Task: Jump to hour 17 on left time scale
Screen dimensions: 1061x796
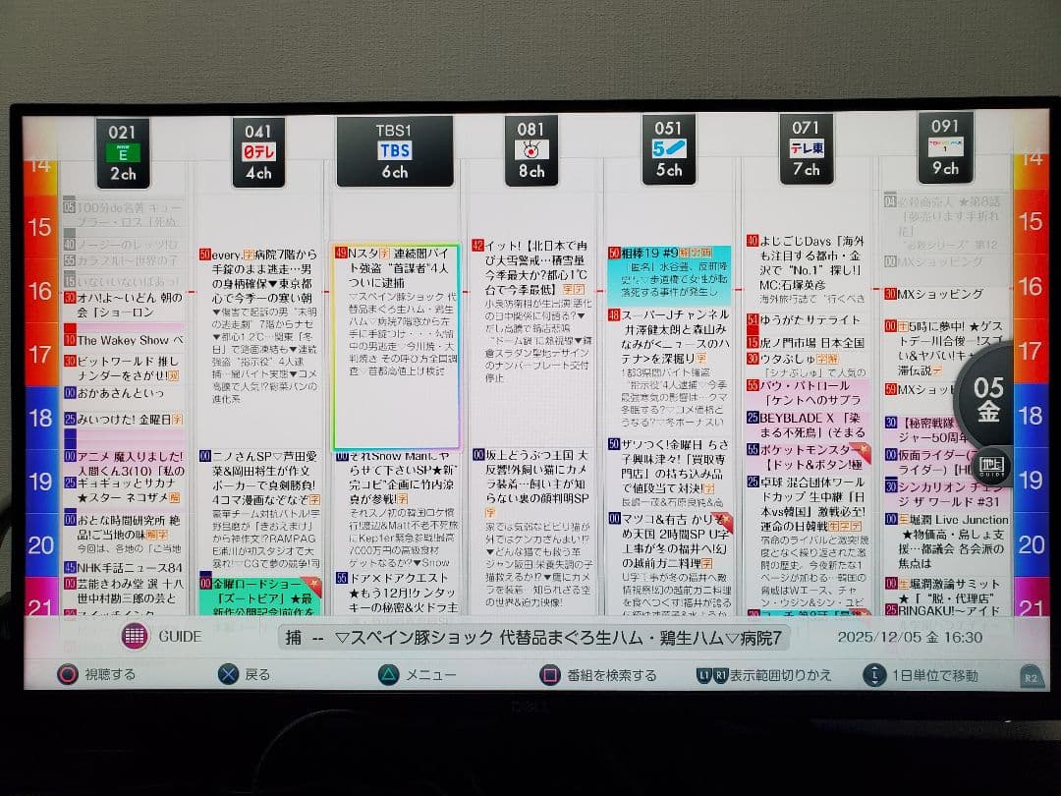Action: click(x=40, y=354)
